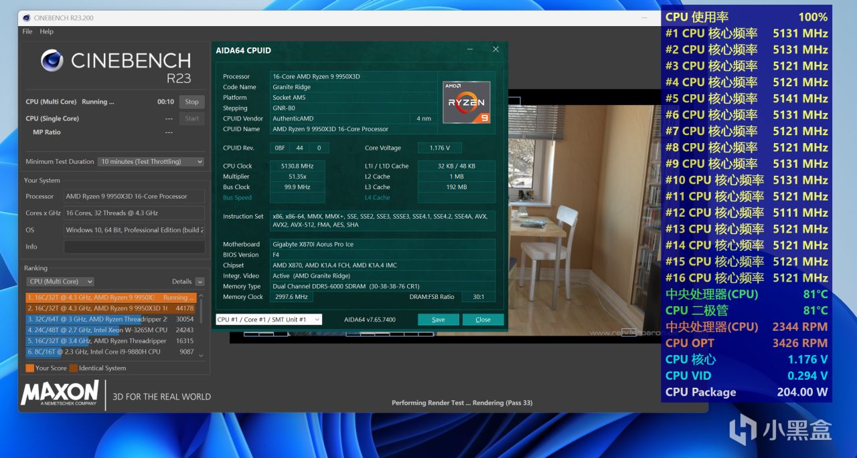The image size is (857, 458).
Task: Click the OS value field in Cinebench
Action: 134,230
